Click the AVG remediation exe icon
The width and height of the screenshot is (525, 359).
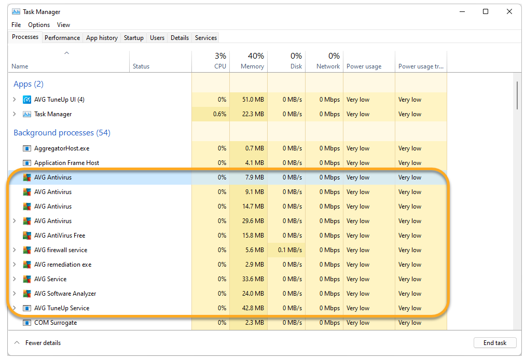click(27, 265)
